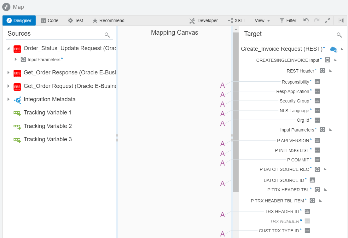Select the BATCH SOURCE ID element
This screenshot has width=348, height=238.
(284, 180)
